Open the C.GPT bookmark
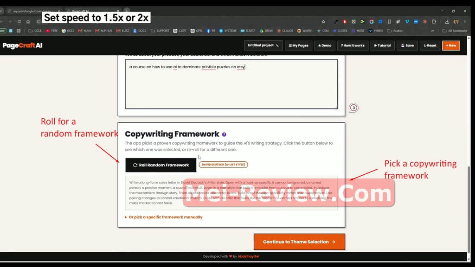The image size is (475, 267). (180, 31)
